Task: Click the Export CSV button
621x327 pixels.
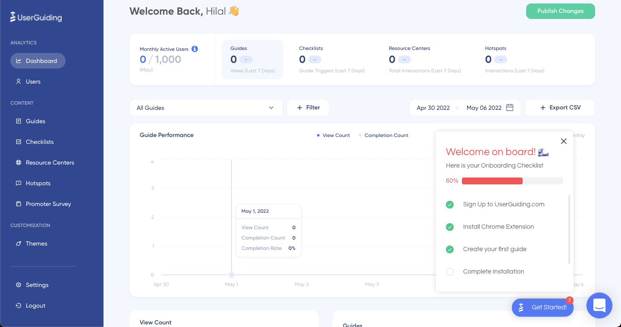Action: click(560, 108)
